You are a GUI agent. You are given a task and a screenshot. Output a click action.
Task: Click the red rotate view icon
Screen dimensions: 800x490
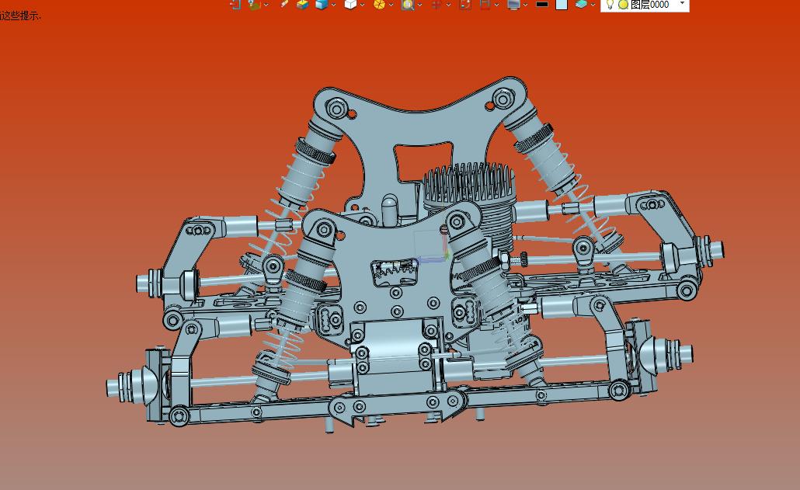[464, 4]
